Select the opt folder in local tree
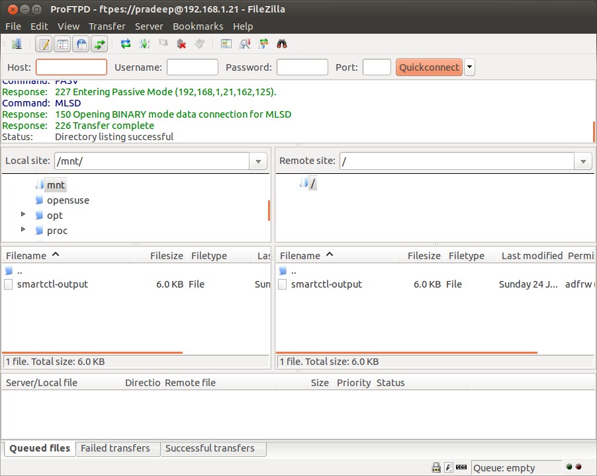This screenshot has width=597, height=476. pyautogui.click(x=54, y=216)
